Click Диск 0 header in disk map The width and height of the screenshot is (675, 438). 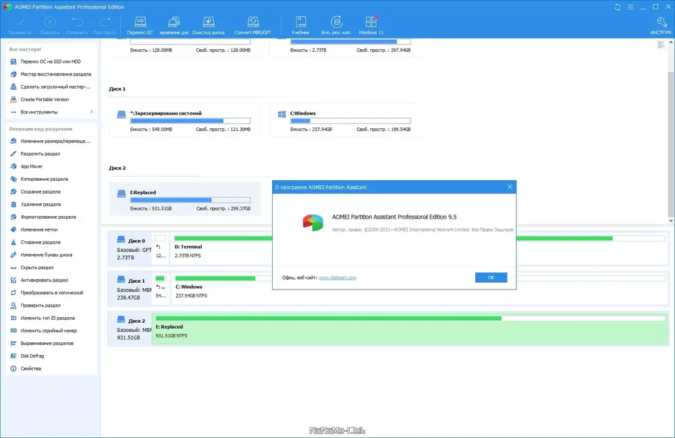[130, 248]
